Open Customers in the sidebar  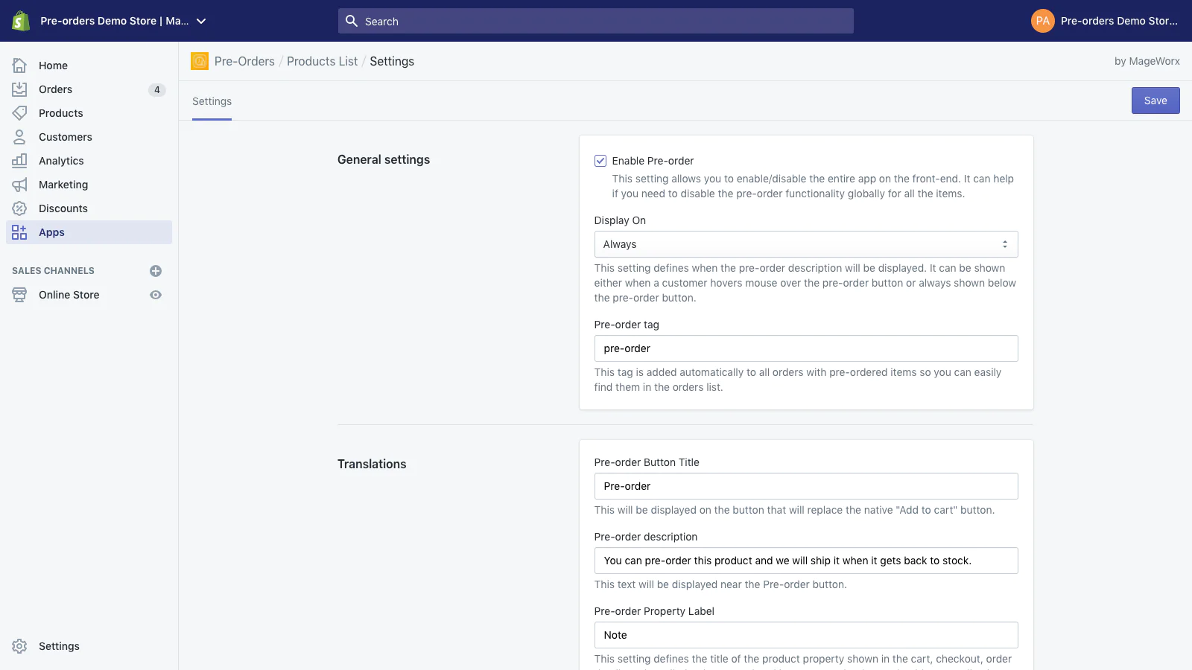[x=66, y=137]
